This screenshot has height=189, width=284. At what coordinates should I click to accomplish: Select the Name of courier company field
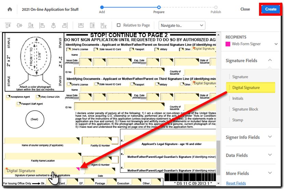(x=42, y=140)
